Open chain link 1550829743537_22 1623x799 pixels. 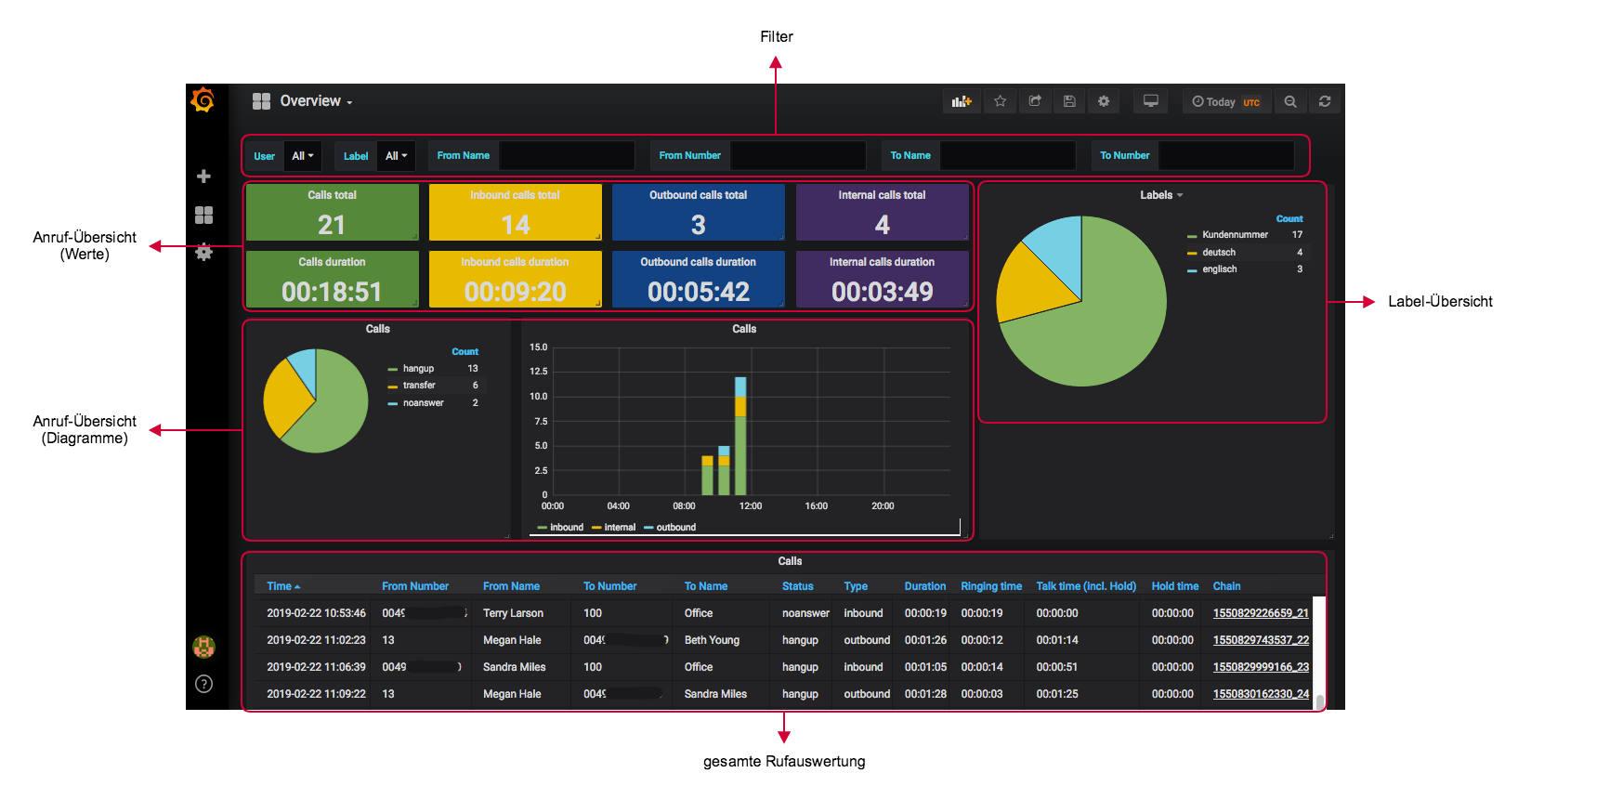pos(1261,640)
